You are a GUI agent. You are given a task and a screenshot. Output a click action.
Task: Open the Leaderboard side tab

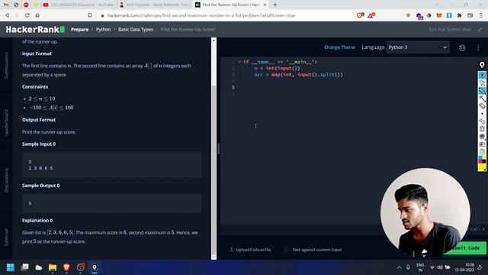click(6, 122)
